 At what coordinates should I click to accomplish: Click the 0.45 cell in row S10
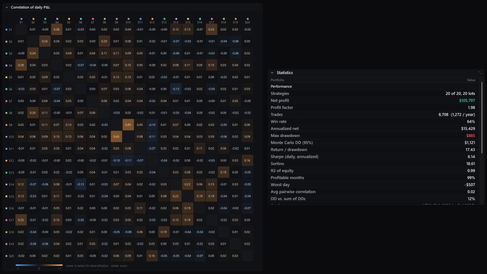coord(116,136)
